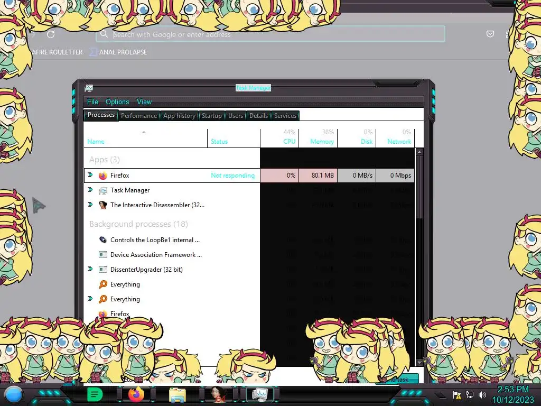Open the Options menu

[x=117, y=102]
